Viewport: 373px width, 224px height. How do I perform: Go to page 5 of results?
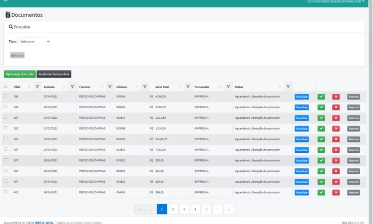[x=207, y=209]
